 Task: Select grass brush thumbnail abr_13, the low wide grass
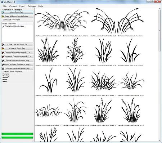click(48, 111)
